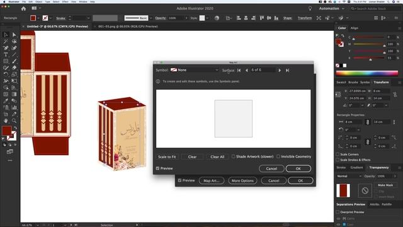Enable Shade Artwork (slower) checkbox
The image size is (403, 227).
[233, 156]
